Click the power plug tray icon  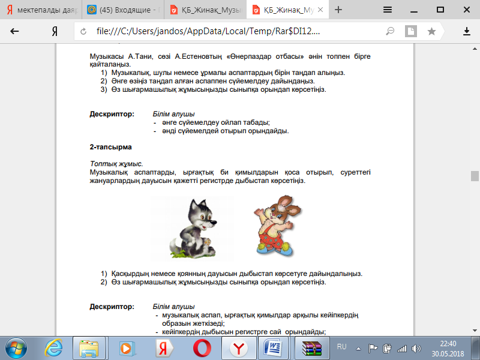click(x=387, y=349)
